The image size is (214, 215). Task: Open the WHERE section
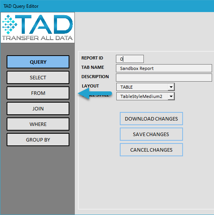coord(38,124)
